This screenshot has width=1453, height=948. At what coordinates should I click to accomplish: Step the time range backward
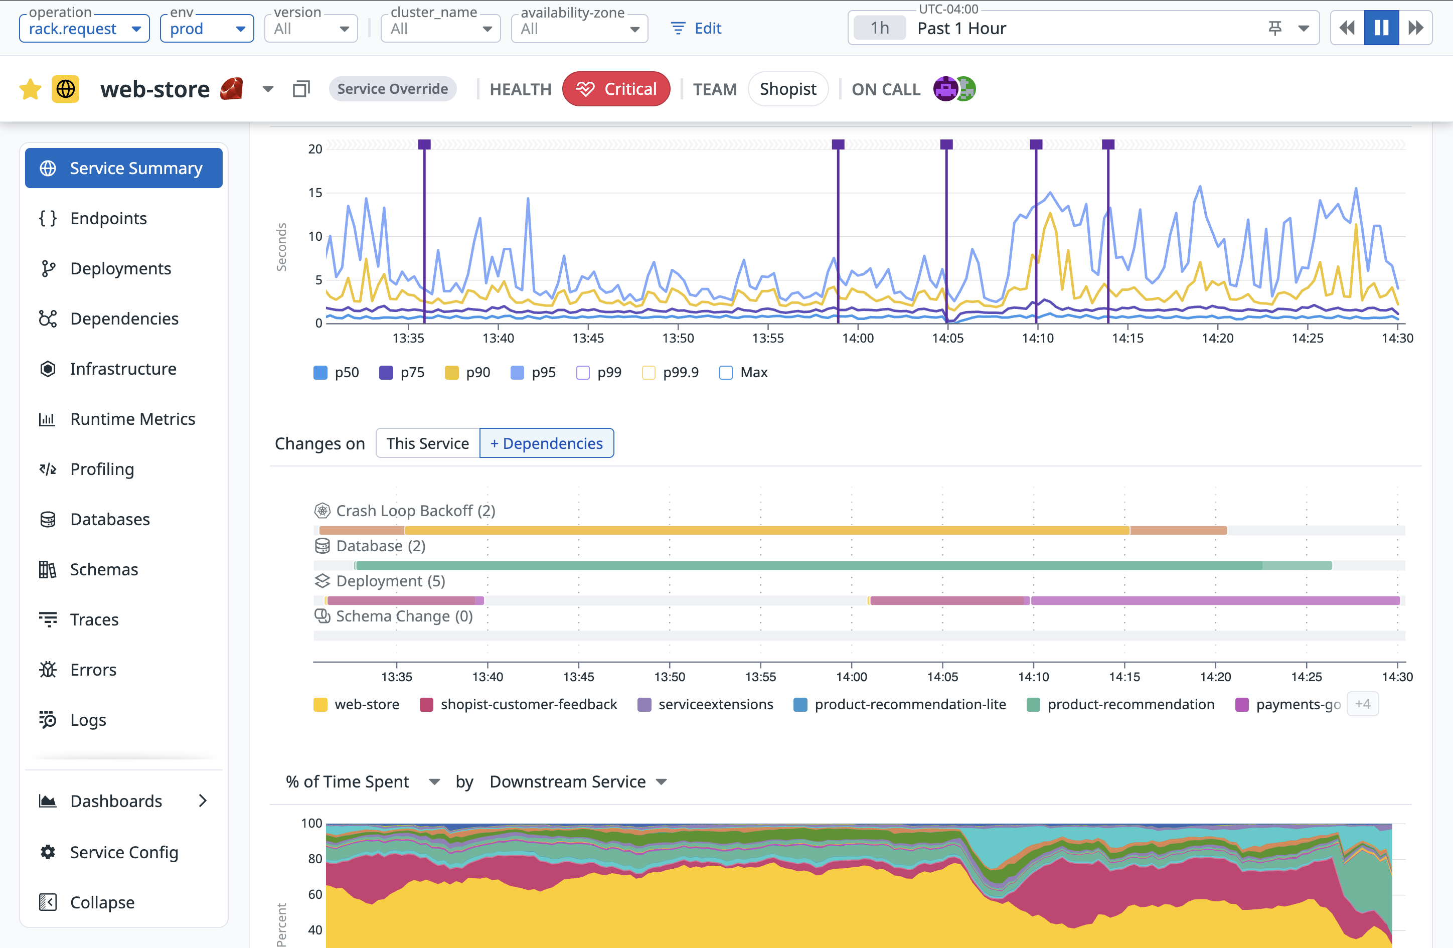point(1347,28)
